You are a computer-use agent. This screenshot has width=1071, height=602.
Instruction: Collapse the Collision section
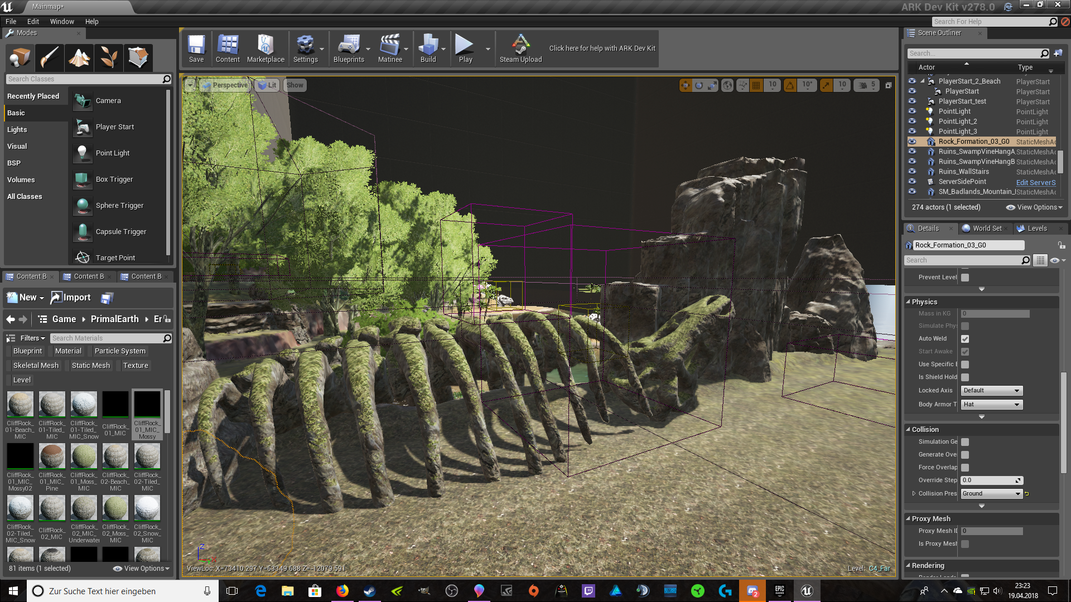click(908, 430)
